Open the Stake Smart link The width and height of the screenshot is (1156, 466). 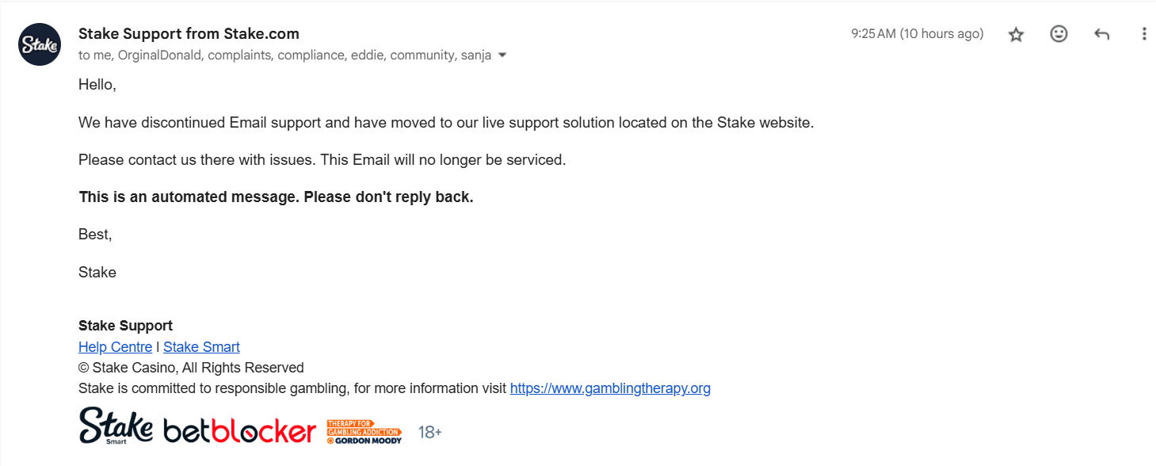click(x=201, y=347)
